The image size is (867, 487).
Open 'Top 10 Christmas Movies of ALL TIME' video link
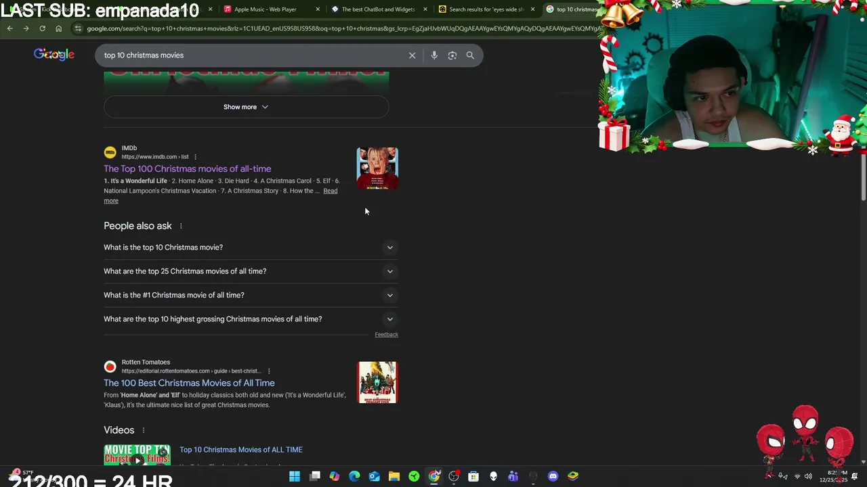click(241, 450)
